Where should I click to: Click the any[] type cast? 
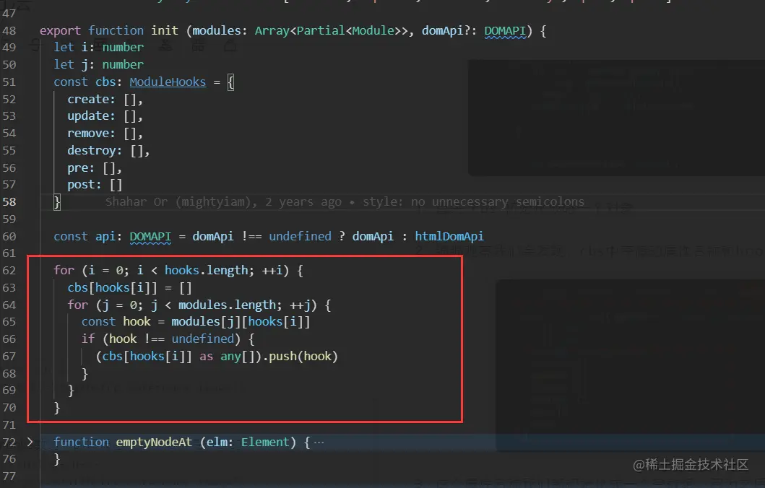tap(237, 357)
